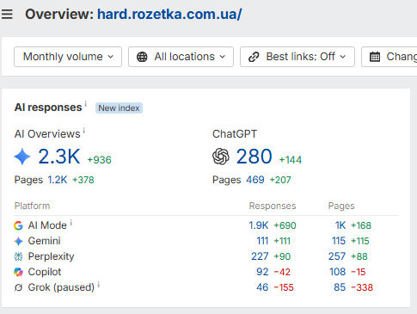Click the Grok -338 pages change
The width and height of the screenshot is (417, 314).
(x=362, y=287)
